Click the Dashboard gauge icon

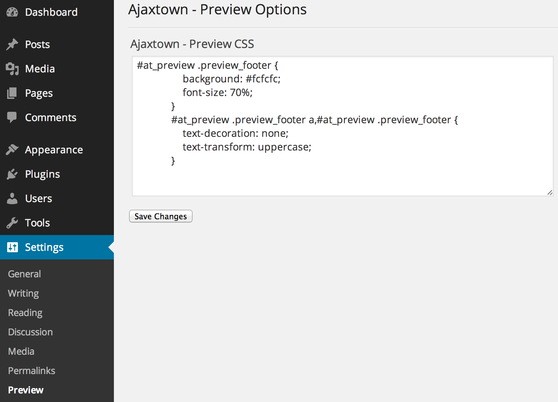[x=12, y=12]
